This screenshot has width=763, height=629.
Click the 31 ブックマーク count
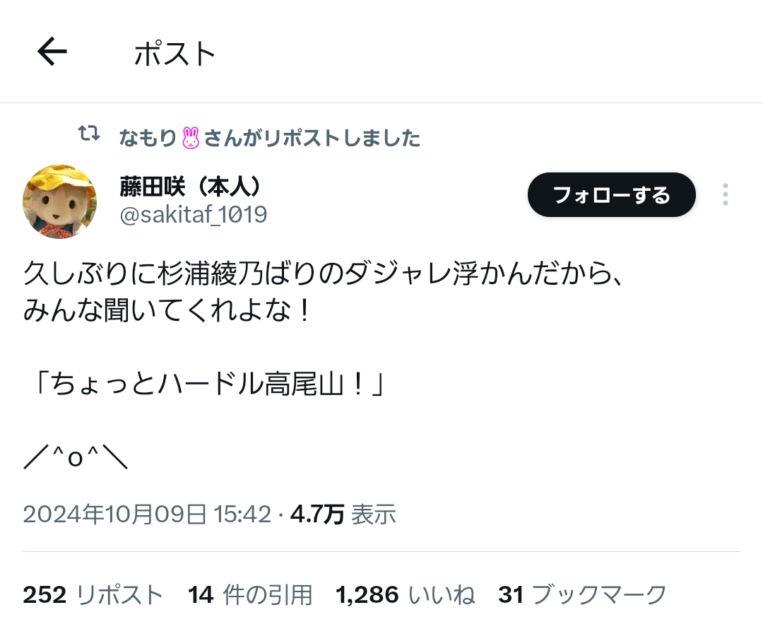pos(582,594)
